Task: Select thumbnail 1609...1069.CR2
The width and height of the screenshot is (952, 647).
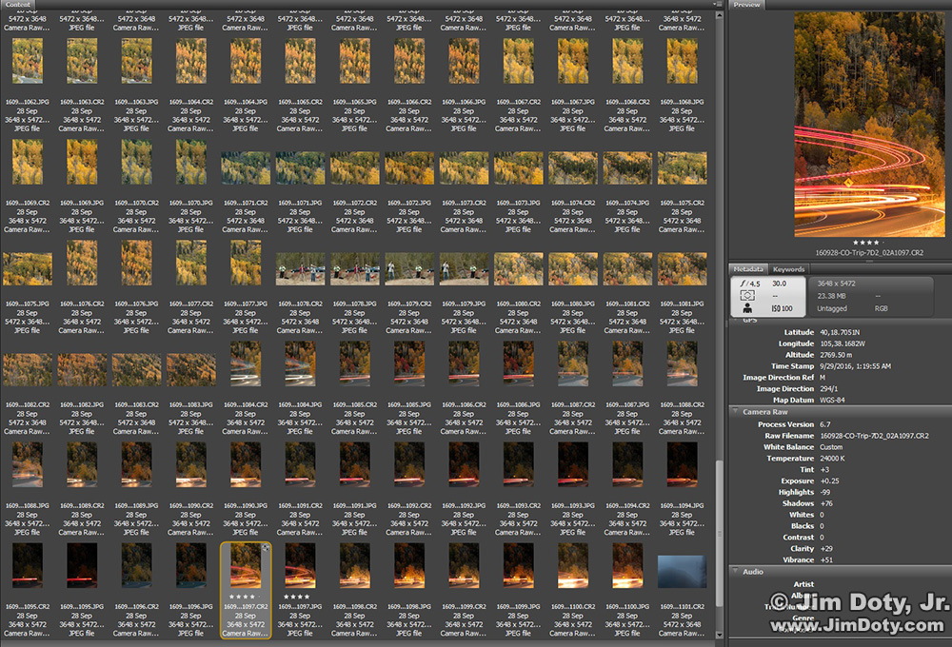Action: point(28,162)
